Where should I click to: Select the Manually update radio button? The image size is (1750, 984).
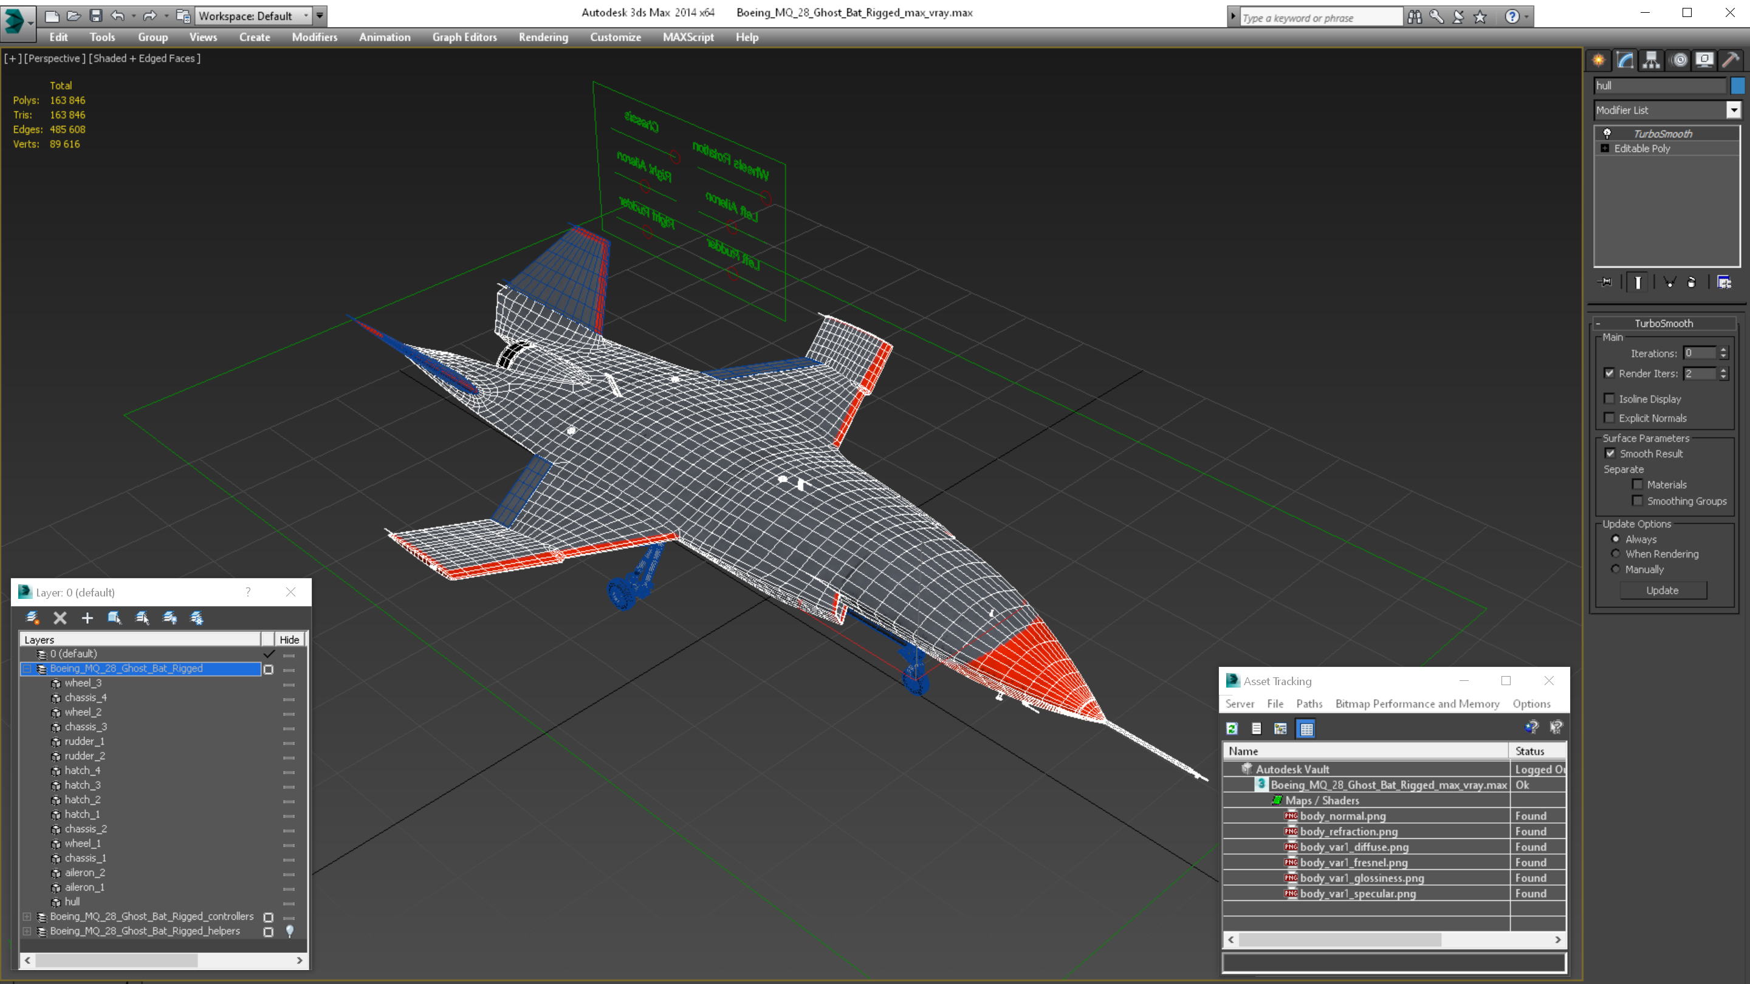coord(1616,569)
